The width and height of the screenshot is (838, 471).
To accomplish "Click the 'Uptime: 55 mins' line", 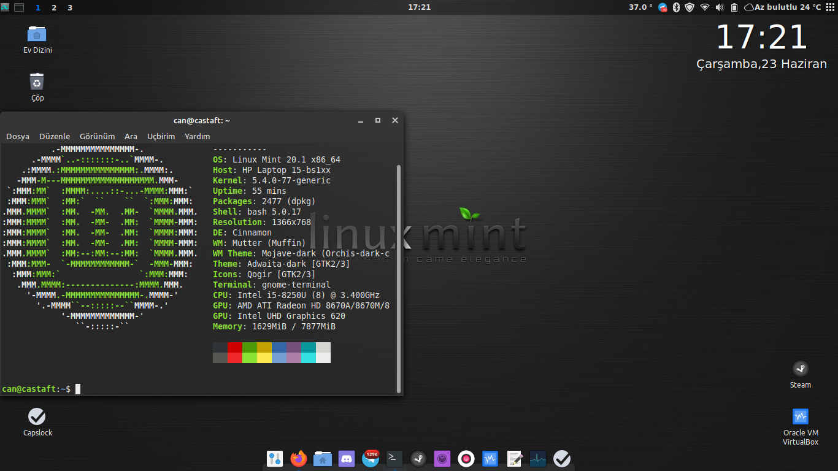I will 250,191.
